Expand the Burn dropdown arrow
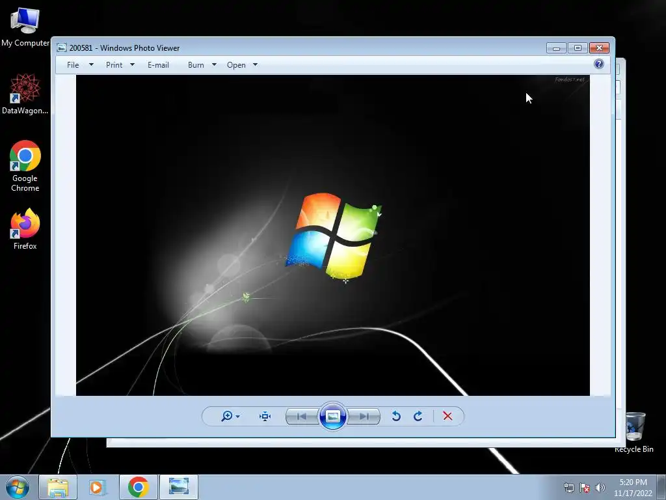 [x=214, y=64]
